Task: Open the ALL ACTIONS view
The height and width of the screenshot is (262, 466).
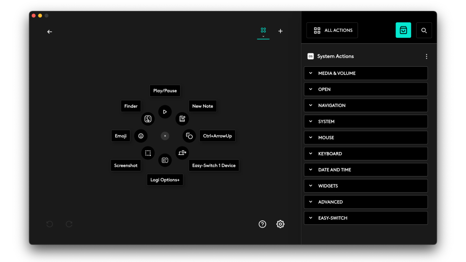Action: point(332,30)
